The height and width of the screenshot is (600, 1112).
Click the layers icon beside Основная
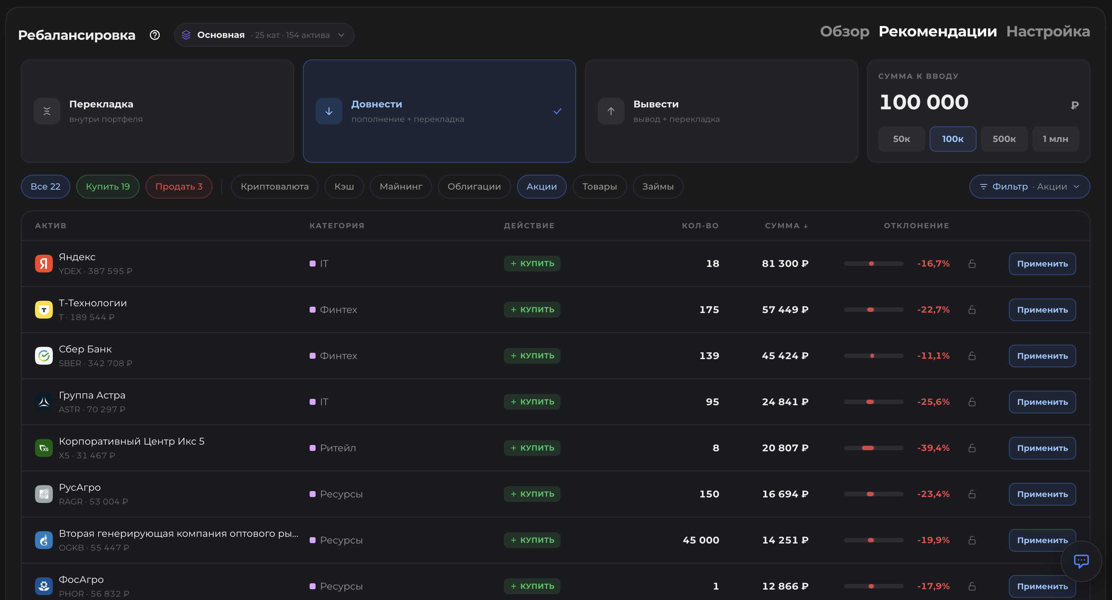click(x=186, y=35)
